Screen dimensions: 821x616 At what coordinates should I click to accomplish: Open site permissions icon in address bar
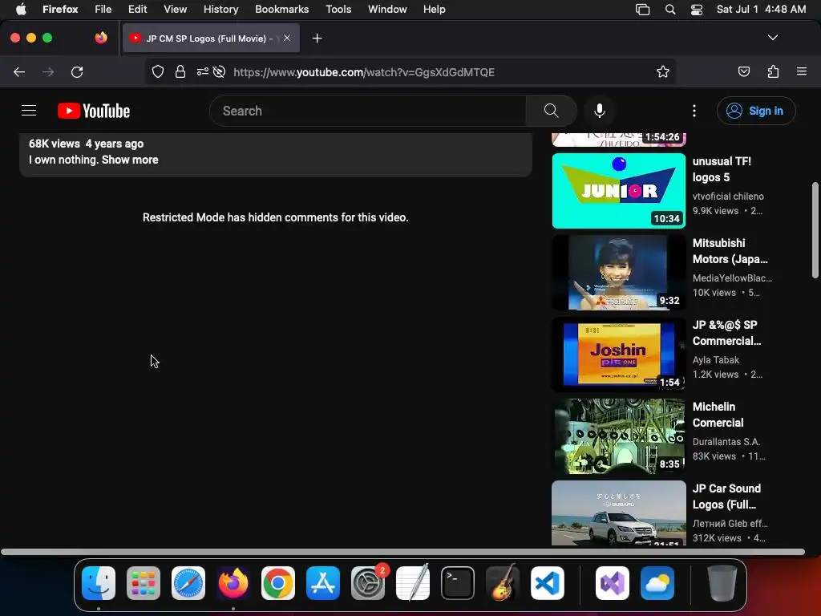202,71
